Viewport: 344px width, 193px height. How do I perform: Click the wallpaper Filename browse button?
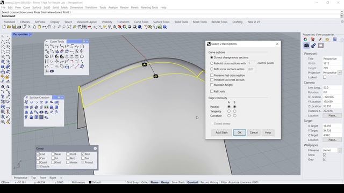(x=340, y=150)
